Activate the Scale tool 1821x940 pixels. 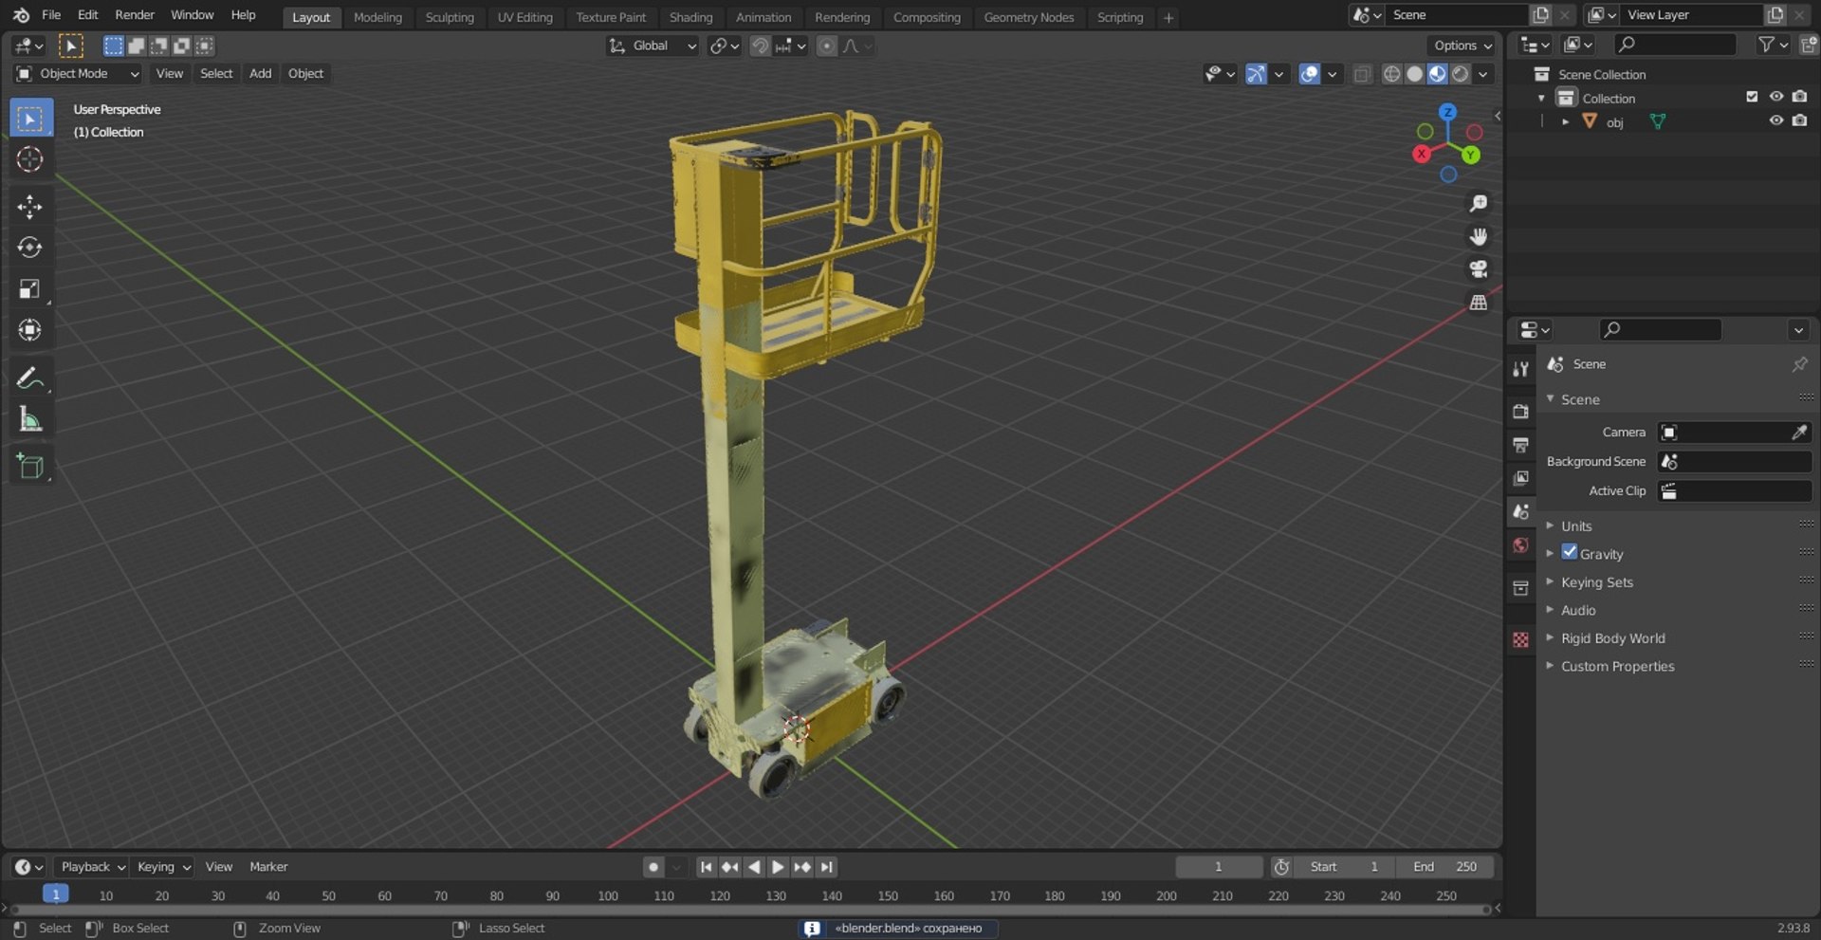click(x=30, y=288)
